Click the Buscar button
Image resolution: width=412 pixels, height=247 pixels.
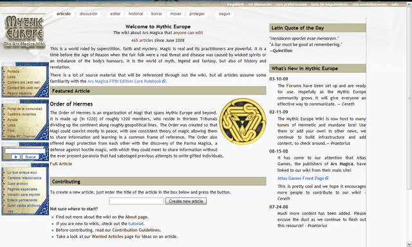pos(30,157)
